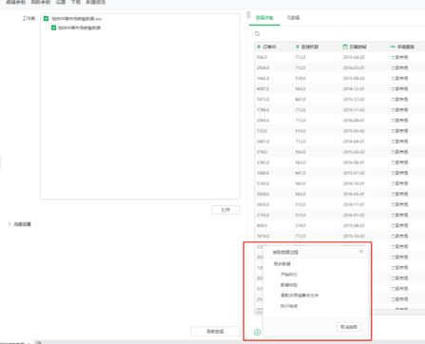Click the order ID cell 2150.0

(262, 215)
